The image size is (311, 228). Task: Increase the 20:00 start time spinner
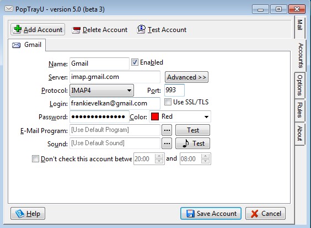pyautogui.click(x=159, y=156)
